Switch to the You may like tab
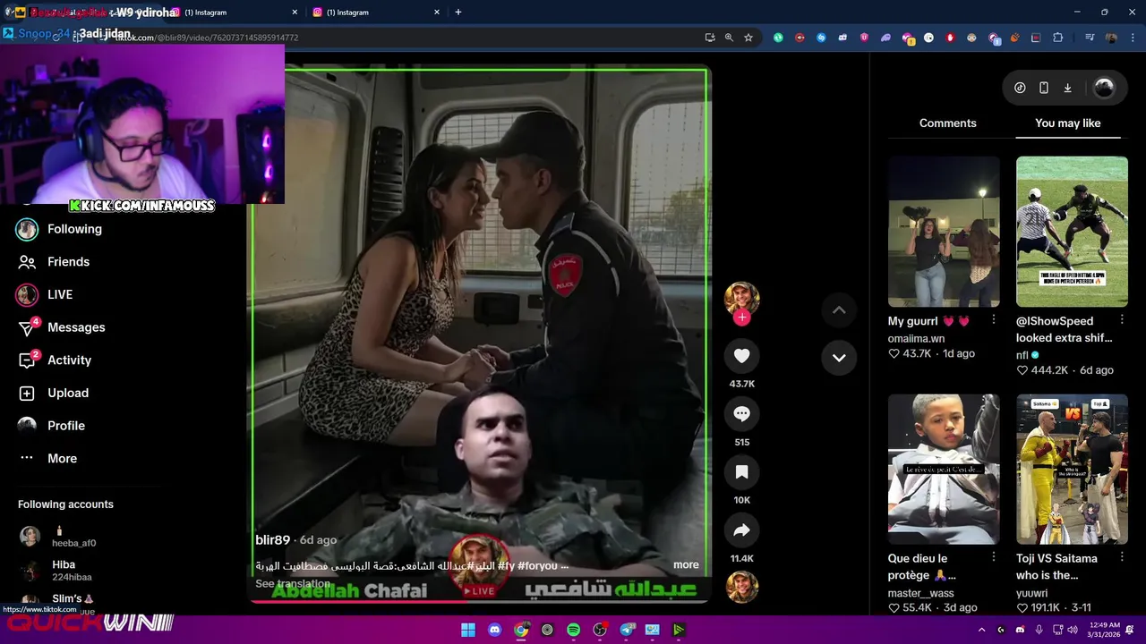 [1067, 123]
